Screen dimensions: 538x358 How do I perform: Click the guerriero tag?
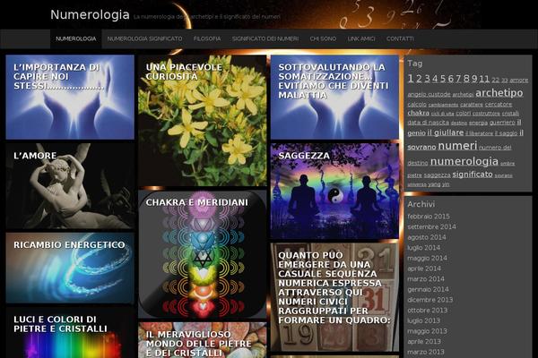click(502, 123)
